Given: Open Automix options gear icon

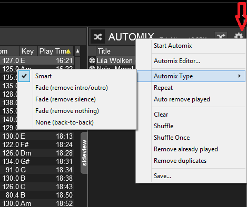Looking at the screenshot, I should click(x=239, y=36).
